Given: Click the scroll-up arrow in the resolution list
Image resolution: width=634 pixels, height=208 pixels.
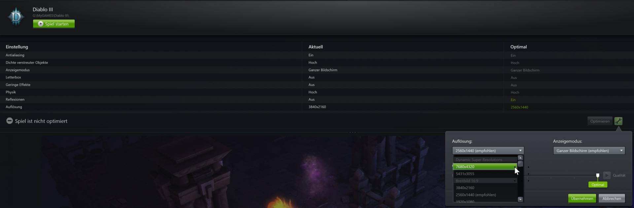Looking at the screenshot, I should [x=520, y=158].
